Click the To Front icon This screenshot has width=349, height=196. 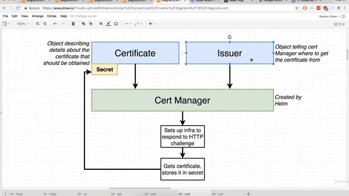click(83, 23)
